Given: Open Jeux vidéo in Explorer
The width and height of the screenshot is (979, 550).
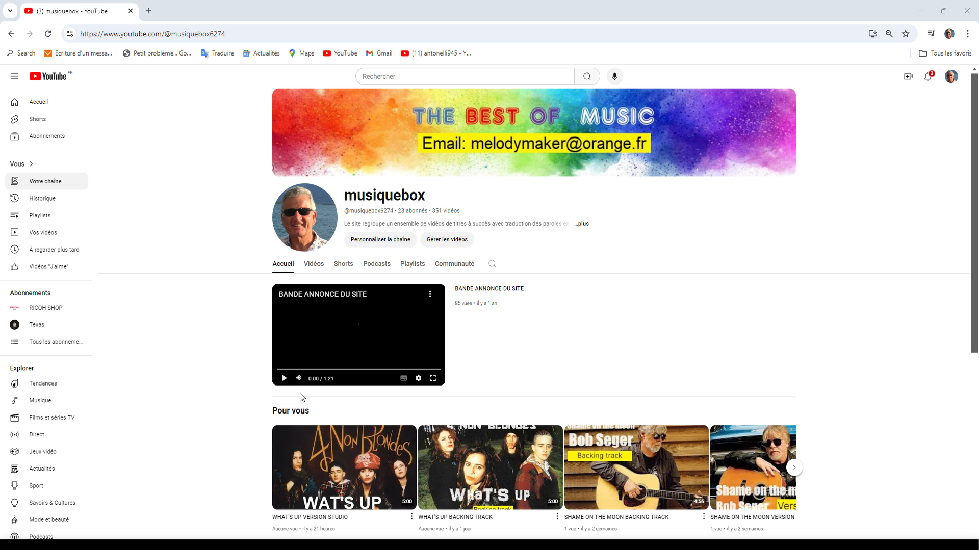Looking at the screenshot, I should (x=46, y=452).
